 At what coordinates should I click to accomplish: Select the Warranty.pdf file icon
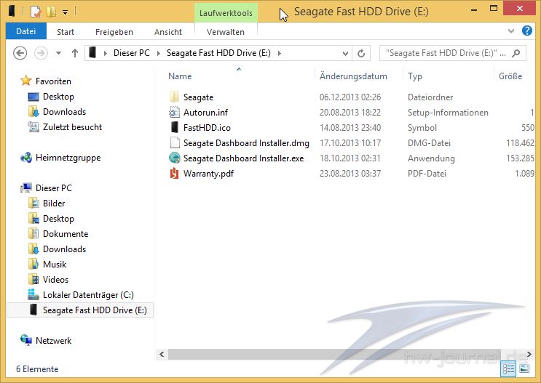coord(175,174)
